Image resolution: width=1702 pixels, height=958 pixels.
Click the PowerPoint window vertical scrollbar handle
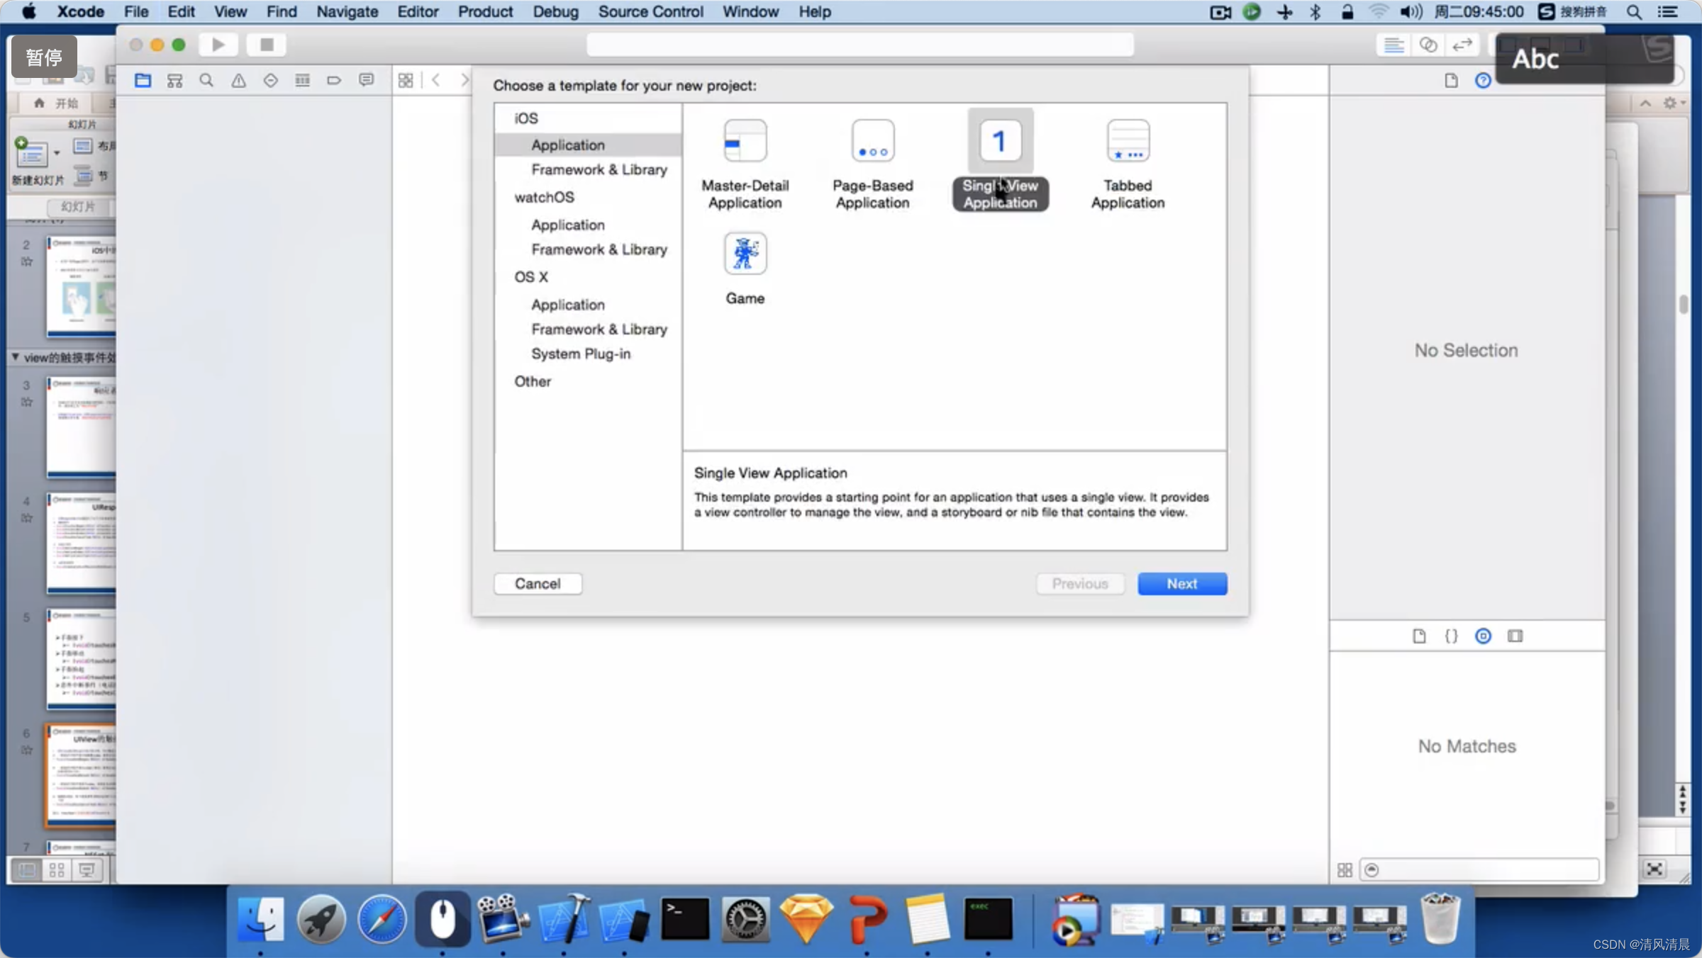point(1683,304)
